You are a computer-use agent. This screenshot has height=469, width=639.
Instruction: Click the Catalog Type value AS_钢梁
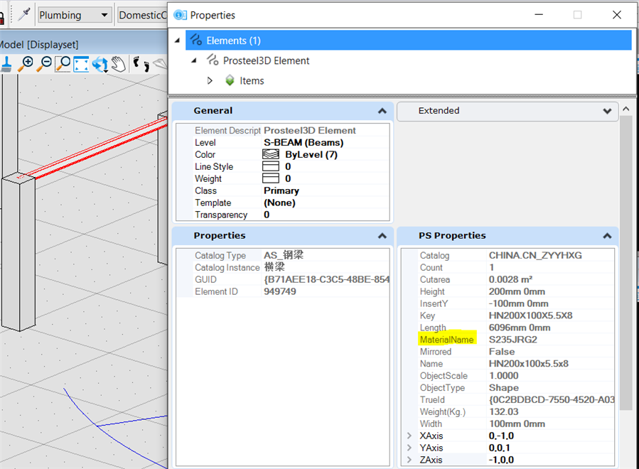pyautogui.click(x=283, y=256)
